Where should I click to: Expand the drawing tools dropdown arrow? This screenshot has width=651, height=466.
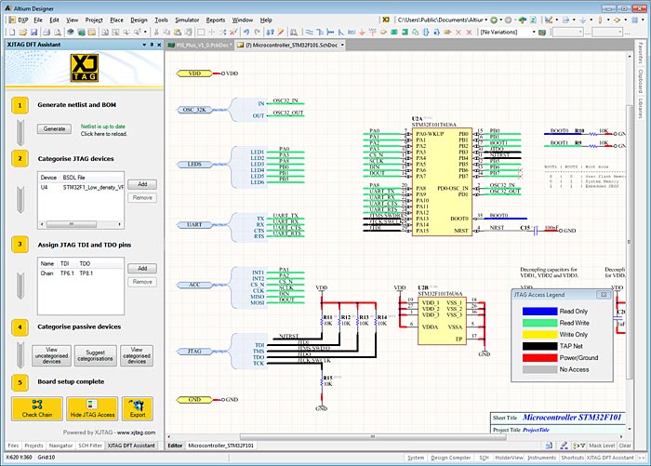coord(557,20)
